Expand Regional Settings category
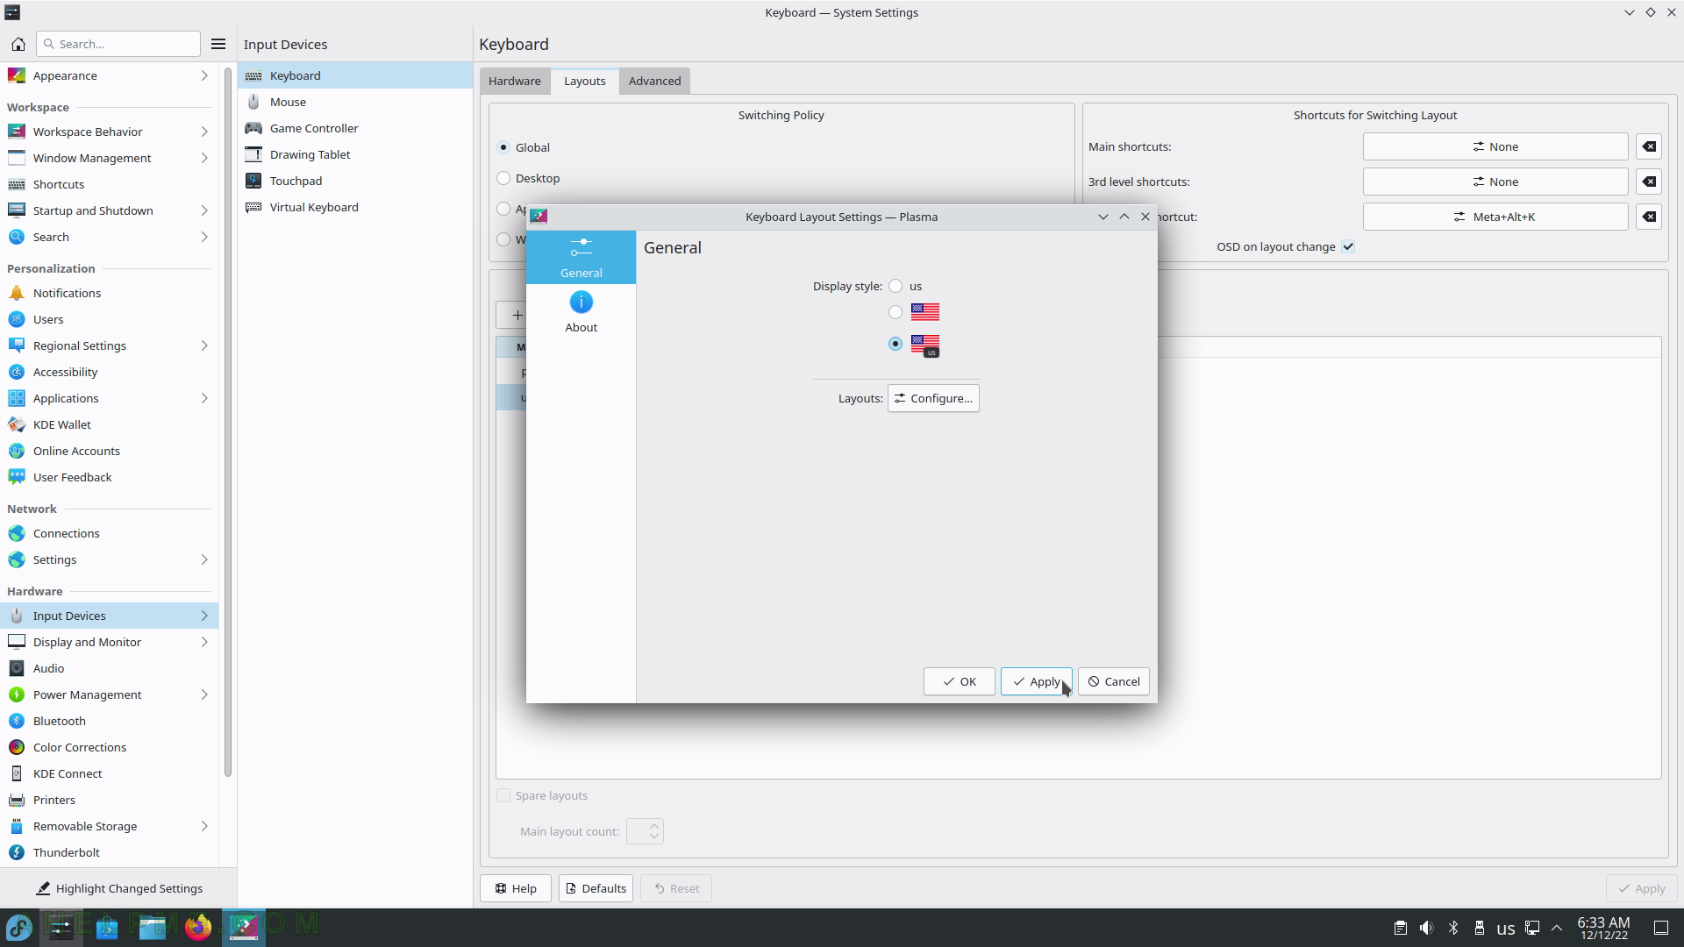 tap(204, 345)
